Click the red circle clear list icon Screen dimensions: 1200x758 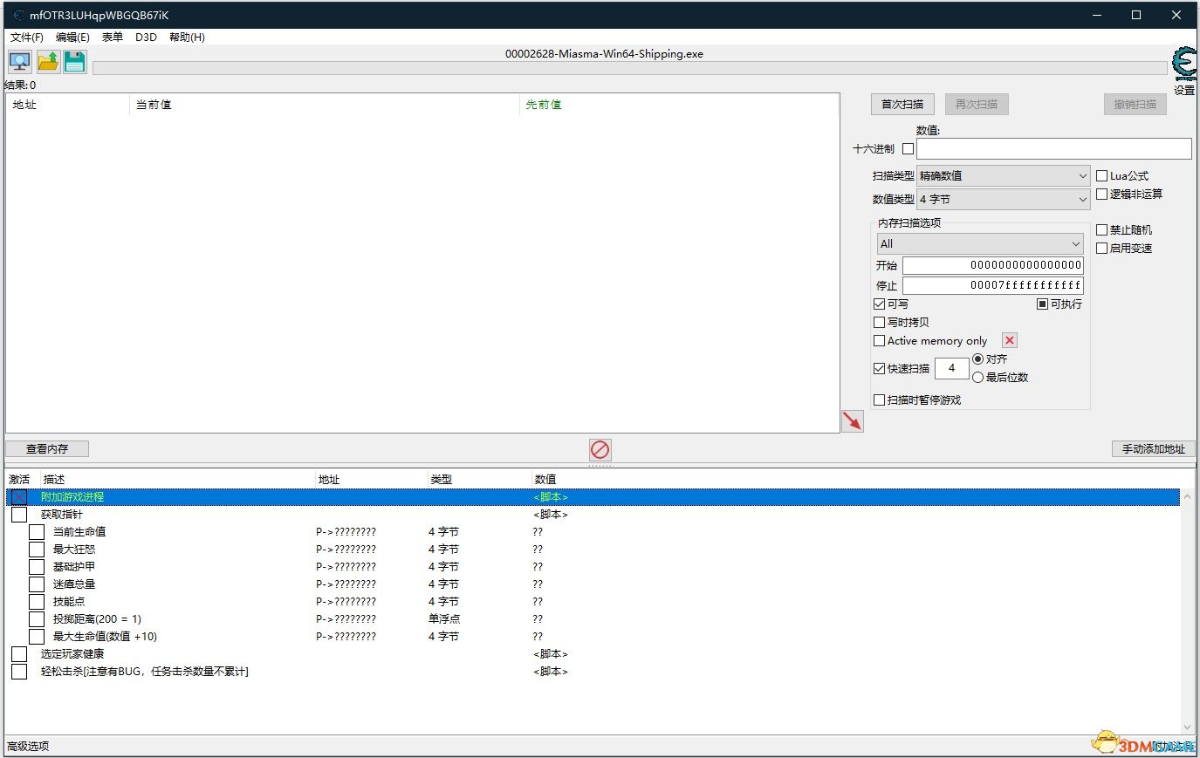(600, 449)
